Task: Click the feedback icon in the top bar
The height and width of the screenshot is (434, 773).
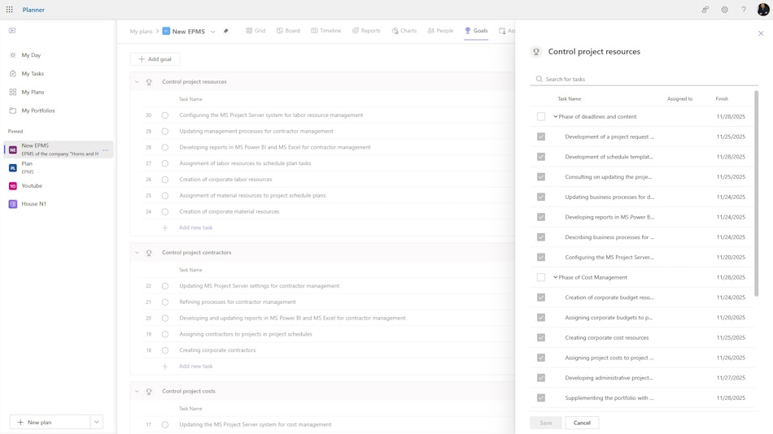Action: click(x=705, y=10)
